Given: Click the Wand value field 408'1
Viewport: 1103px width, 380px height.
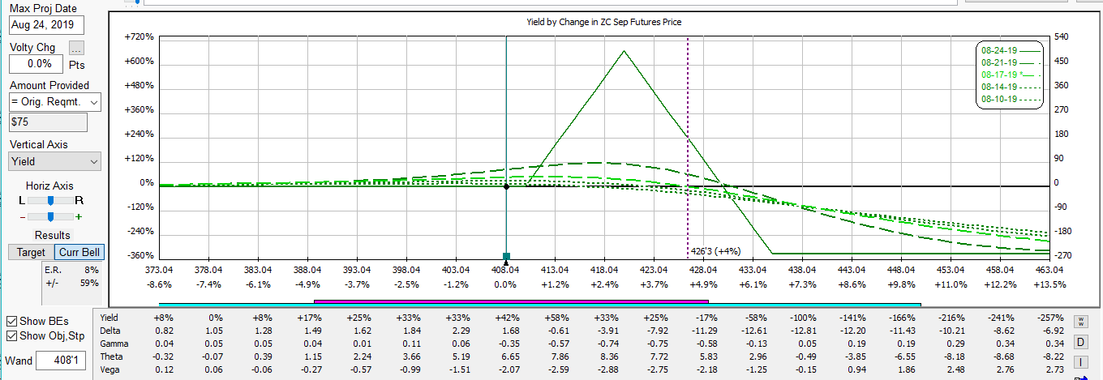Looking at the screenshot, I should tap(62, 360).
